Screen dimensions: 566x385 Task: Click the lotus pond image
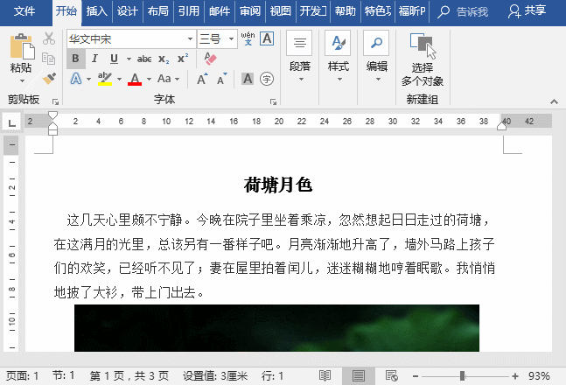pyautogui.click(x=276, y=328)
